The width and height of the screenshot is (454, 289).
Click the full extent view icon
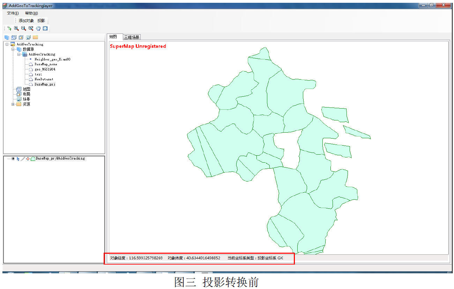coord(45,29)
